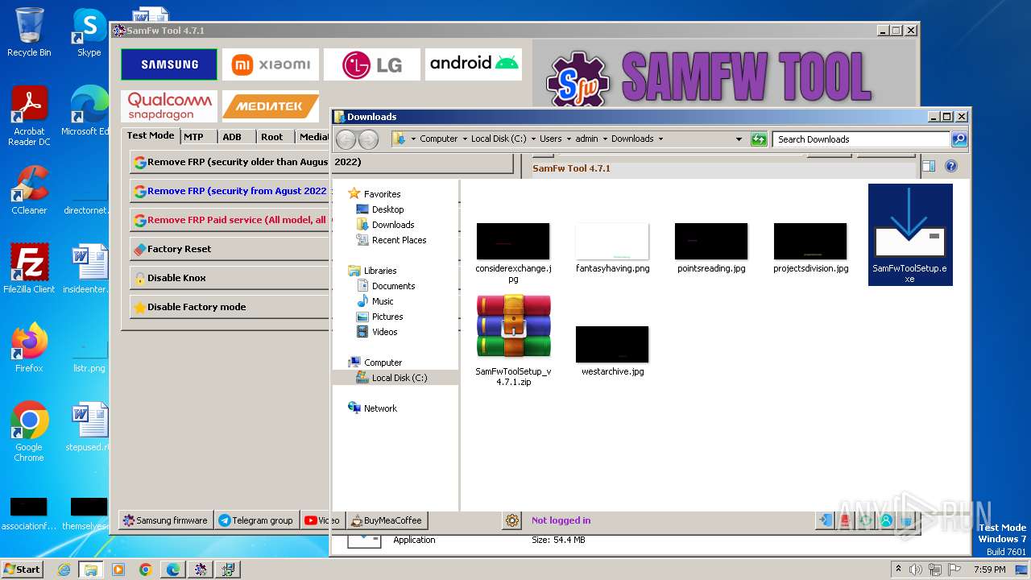Click the Windows Start button
Viewport: 1031px width, 580px height.
point(22,569)
